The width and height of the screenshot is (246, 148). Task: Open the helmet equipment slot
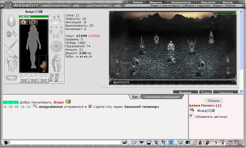point(11,21)
